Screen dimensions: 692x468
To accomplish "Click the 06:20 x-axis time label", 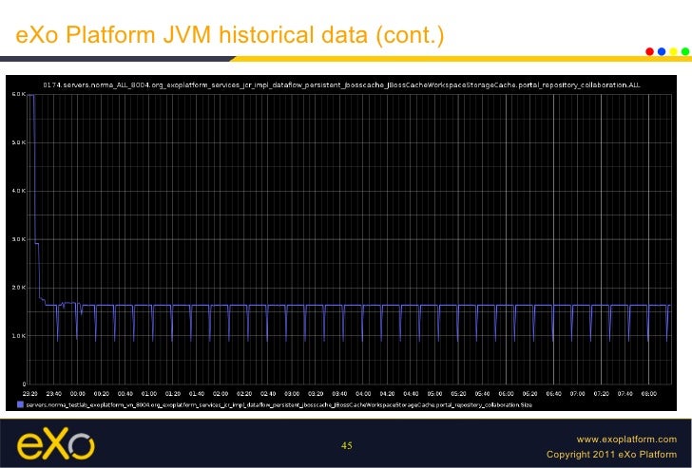I will (530, 394).
